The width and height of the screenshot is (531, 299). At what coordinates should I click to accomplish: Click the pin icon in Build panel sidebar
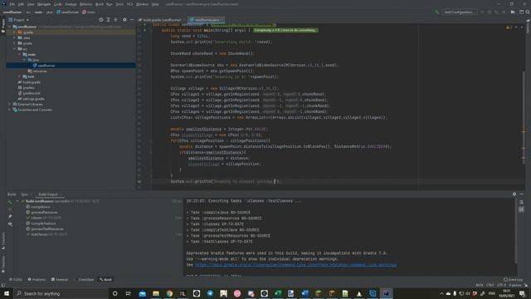[10, 216]
